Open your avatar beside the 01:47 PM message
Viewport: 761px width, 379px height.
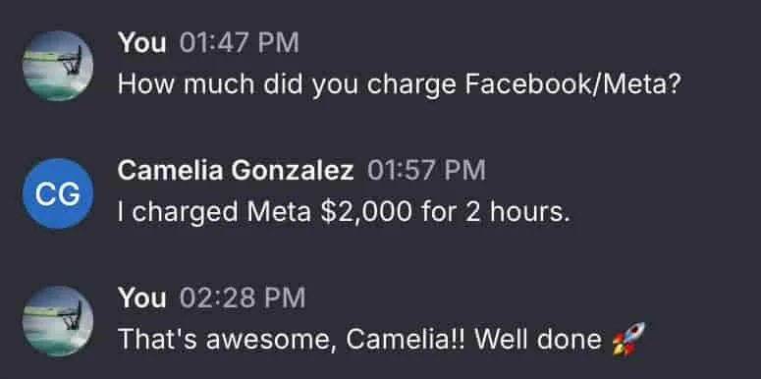tap(58, 66)
